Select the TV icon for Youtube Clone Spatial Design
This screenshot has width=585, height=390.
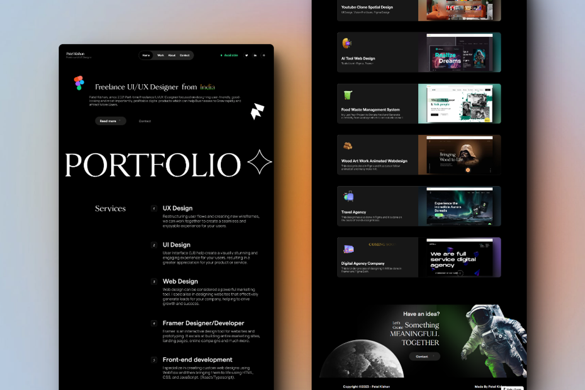click(x=347, y=1)
